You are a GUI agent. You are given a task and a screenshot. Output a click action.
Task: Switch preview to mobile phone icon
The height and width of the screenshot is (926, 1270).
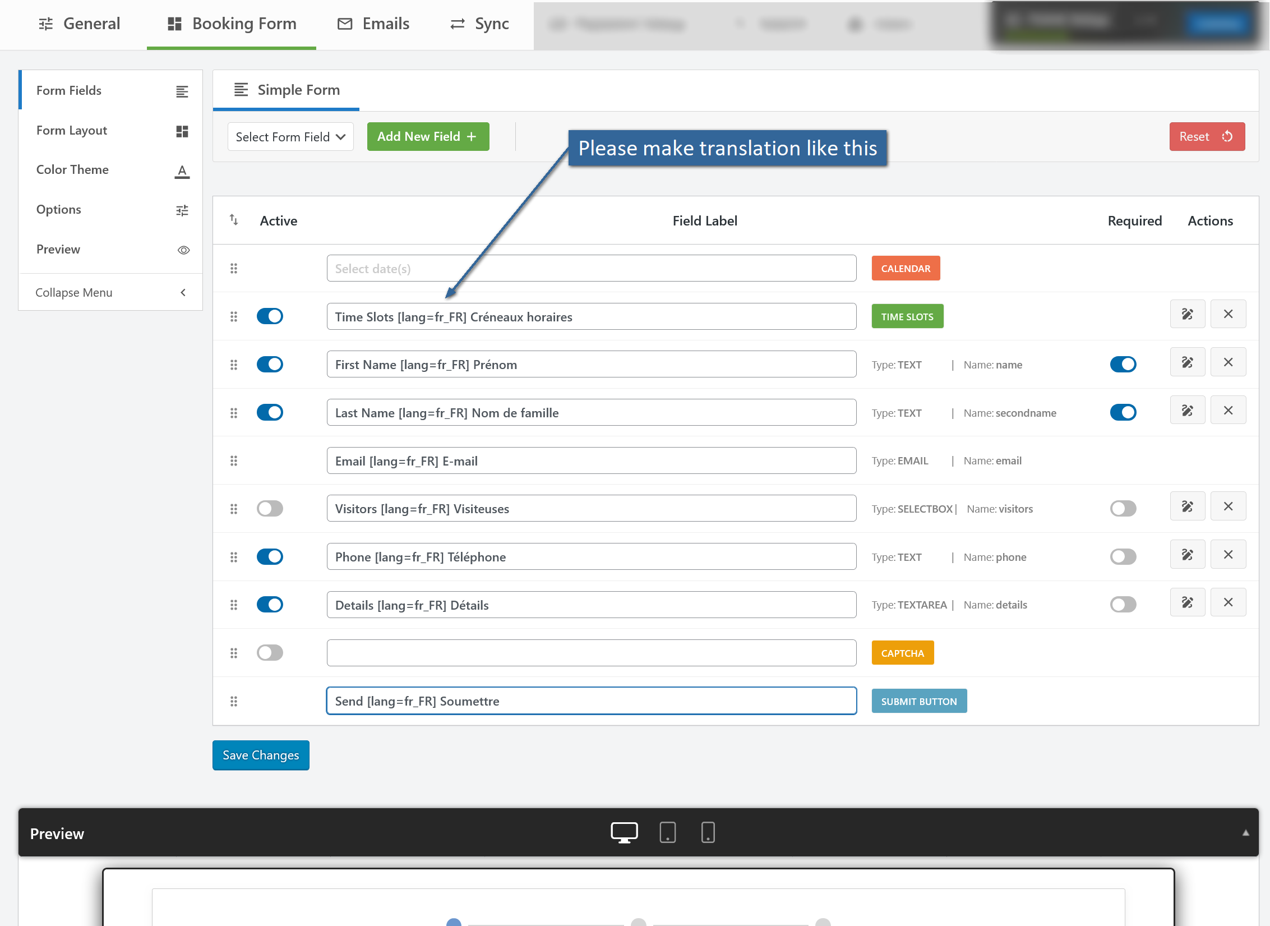708,832
